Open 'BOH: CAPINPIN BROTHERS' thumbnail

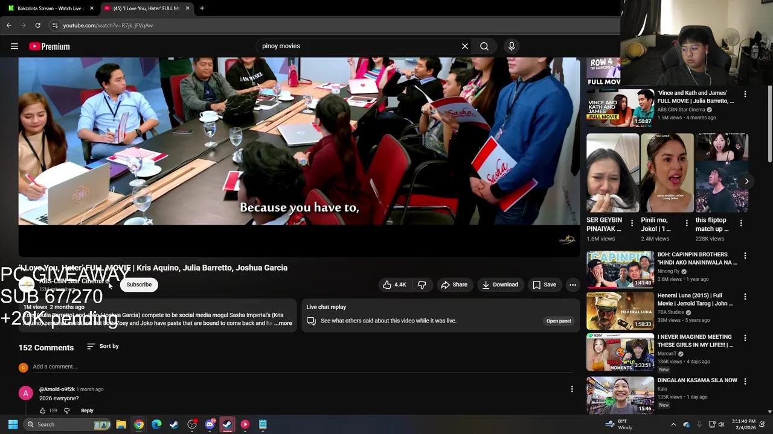620,269
